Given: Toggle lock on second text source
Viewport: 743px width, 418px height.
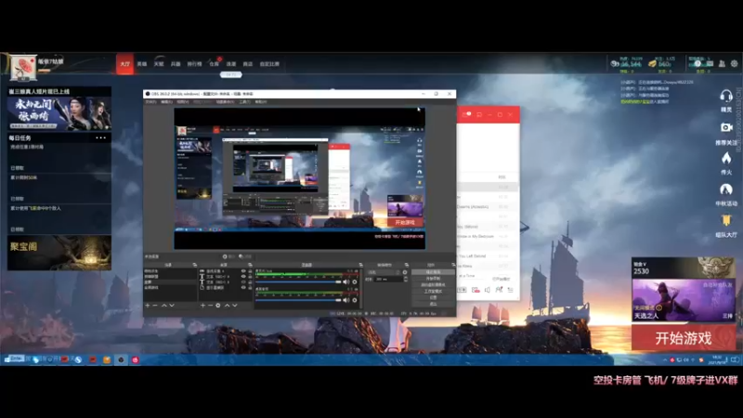Looking at the screenshot, I should pos(250,276).
